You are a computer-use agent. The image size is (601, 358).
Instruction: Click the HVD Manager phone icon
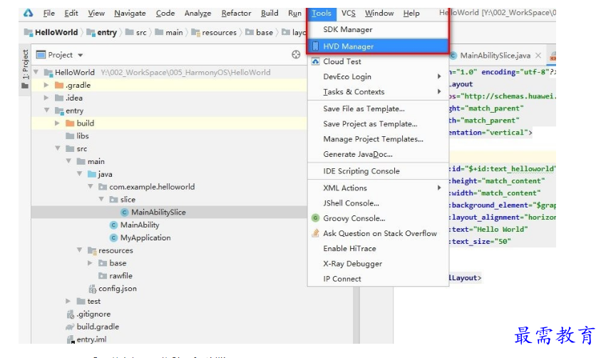(x=316, y=46)
